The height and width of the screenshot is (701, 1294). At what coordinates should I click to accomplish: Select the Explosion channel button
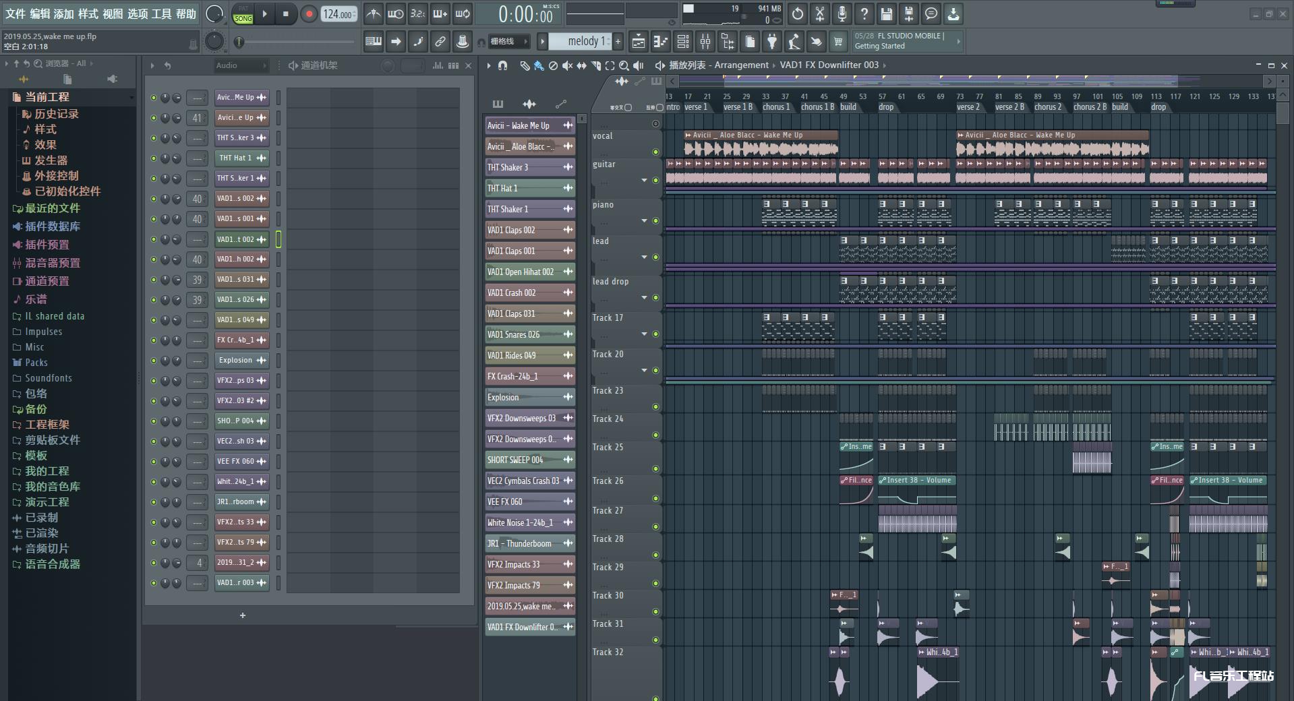click(241, 361)
